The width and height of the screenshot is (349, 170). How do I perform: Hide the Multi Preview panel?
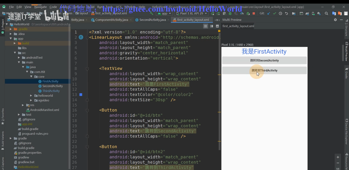pos(341,20)
